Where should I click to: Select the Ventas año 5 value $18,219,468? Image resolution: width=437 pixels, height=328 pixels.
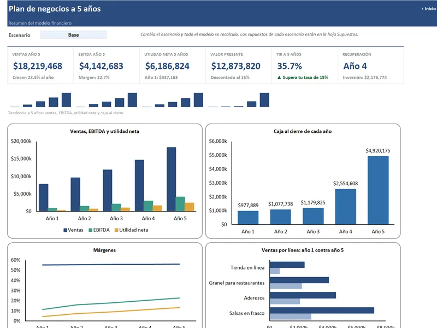[38, 66]
